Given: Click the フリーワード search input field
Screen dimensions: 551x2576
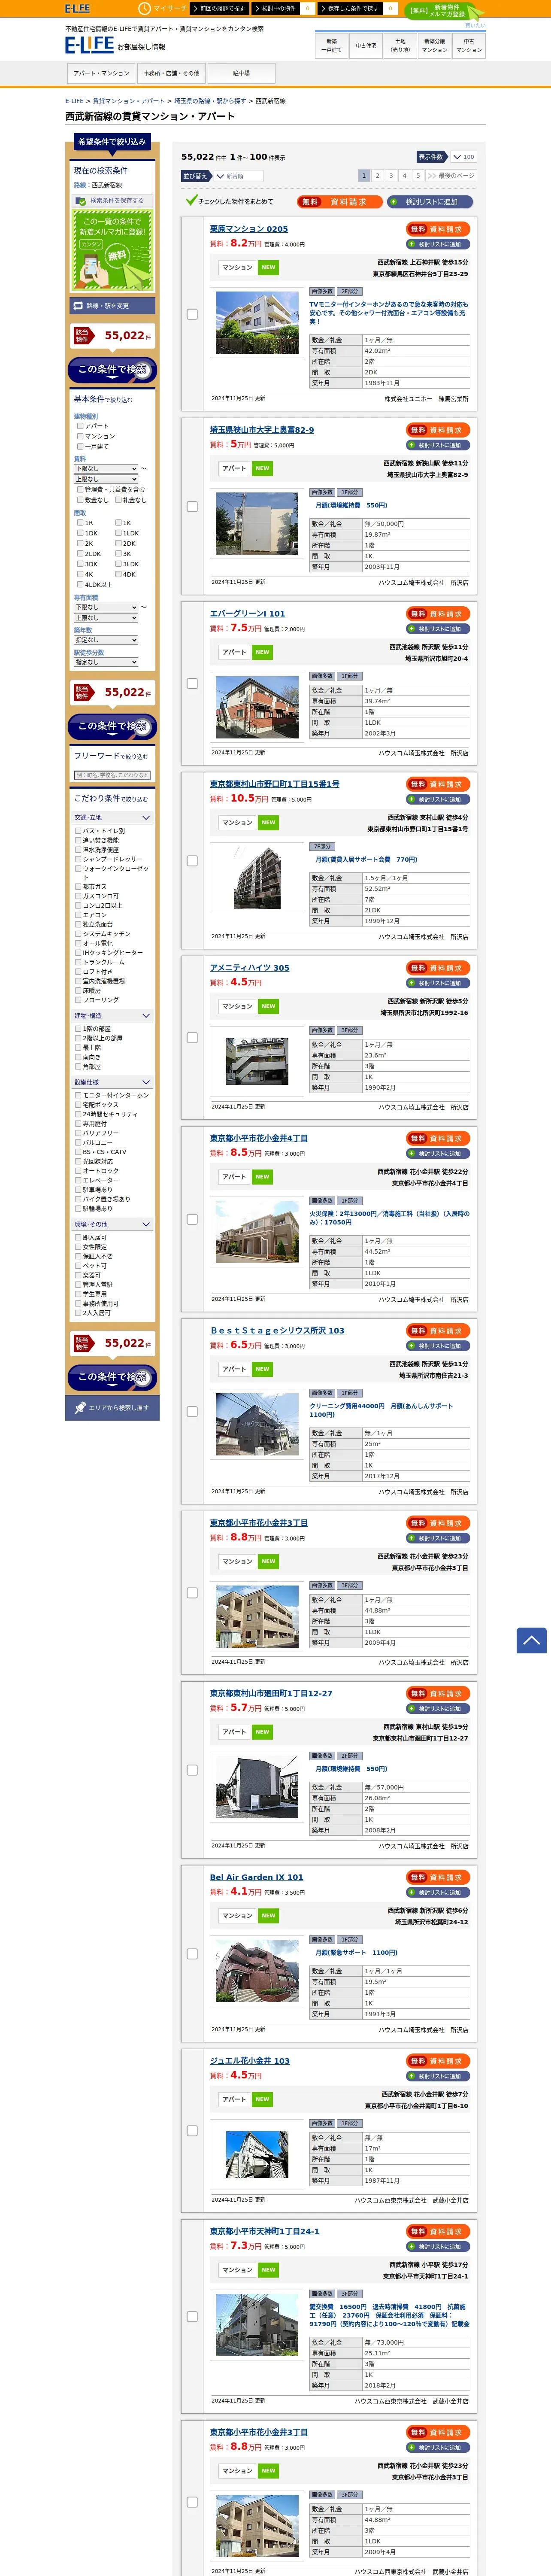Looking at the screenshot, I should (112, 775).
